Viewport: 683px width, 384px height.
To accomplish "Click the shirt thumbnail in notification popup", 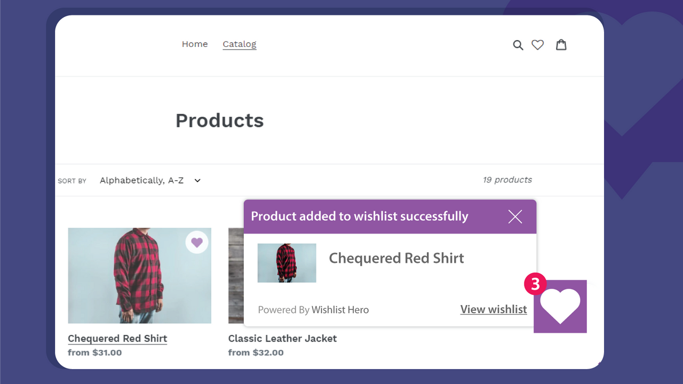I will pyautogui.click(x=287, y=263).
